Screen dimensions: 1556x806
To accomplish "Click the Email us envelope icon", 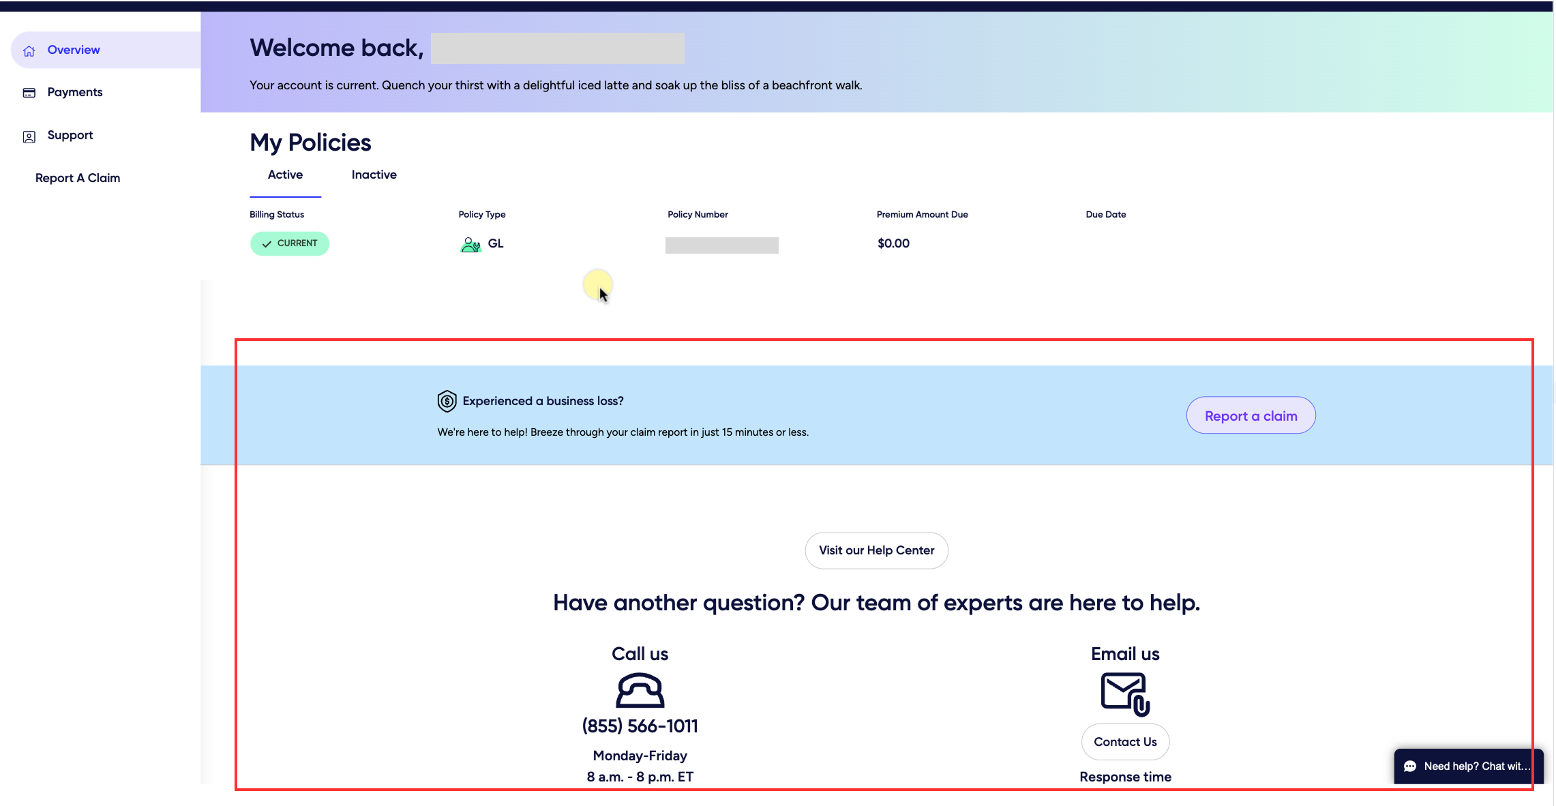I will (x=1124, y=694).
